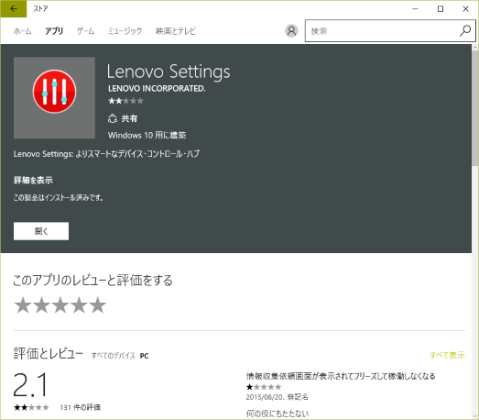This screenshot has width=479, height=420.
Task: Click the 2.1 average rating number
Action: click(30, 384)
